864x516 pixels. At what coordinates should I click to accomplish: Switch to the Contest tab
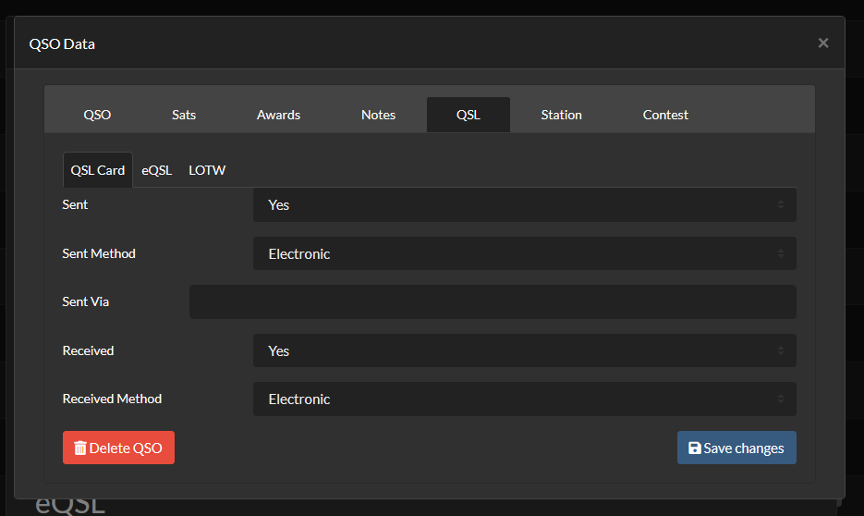[665, 115]
